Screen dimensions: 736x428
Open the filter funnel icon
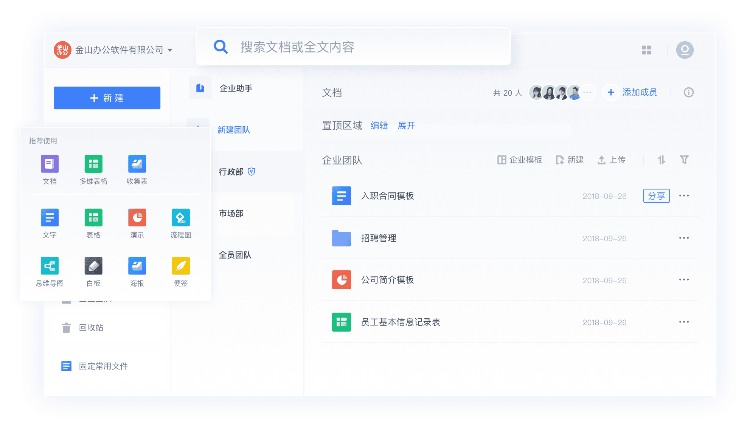(x=684, y=160)
